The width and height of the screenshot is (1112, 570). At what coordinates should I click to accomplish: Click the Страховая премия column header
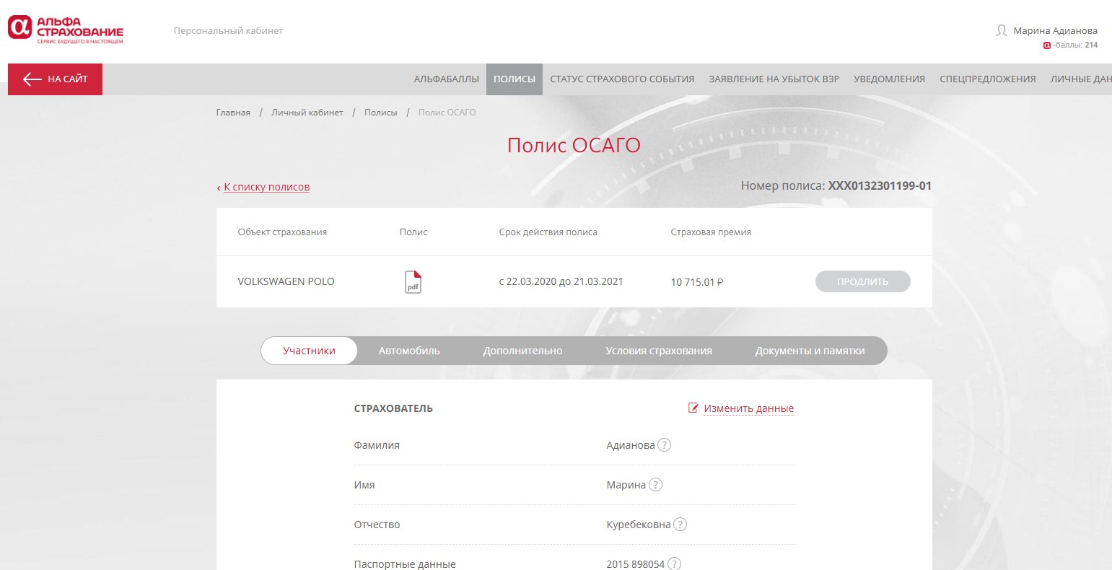[711, 232]
